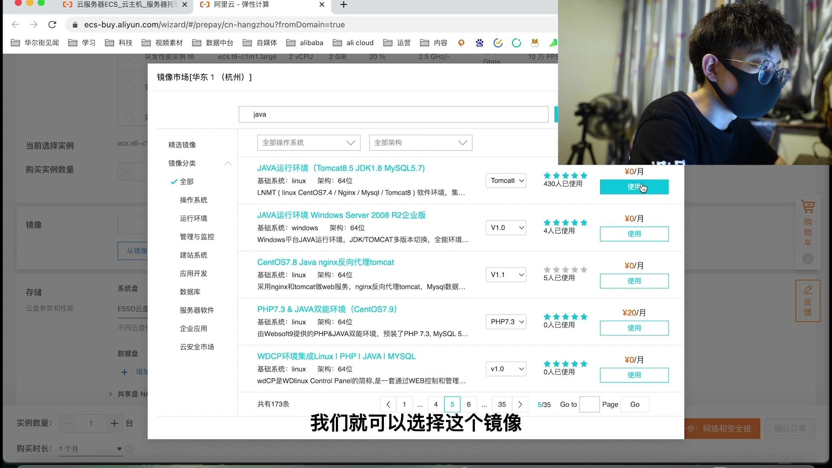This screenshot has width=832, height=468.
Task: Click the bear face bookmark icon
Action: pos(535,42)
